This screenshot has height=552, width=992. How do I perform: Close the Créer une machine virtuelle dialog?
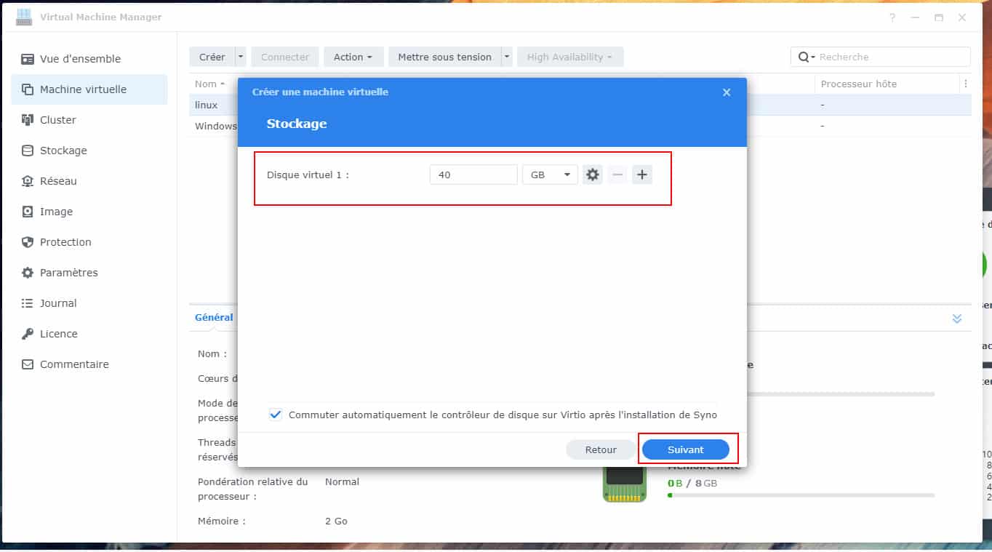(727, 92)
